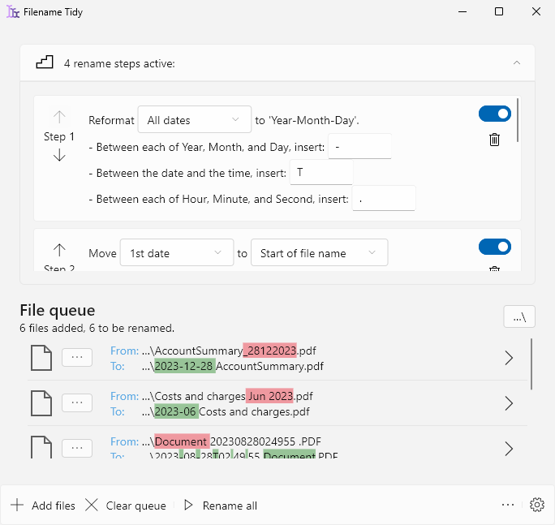Open more options ellipsis in bottom bar

508,505
